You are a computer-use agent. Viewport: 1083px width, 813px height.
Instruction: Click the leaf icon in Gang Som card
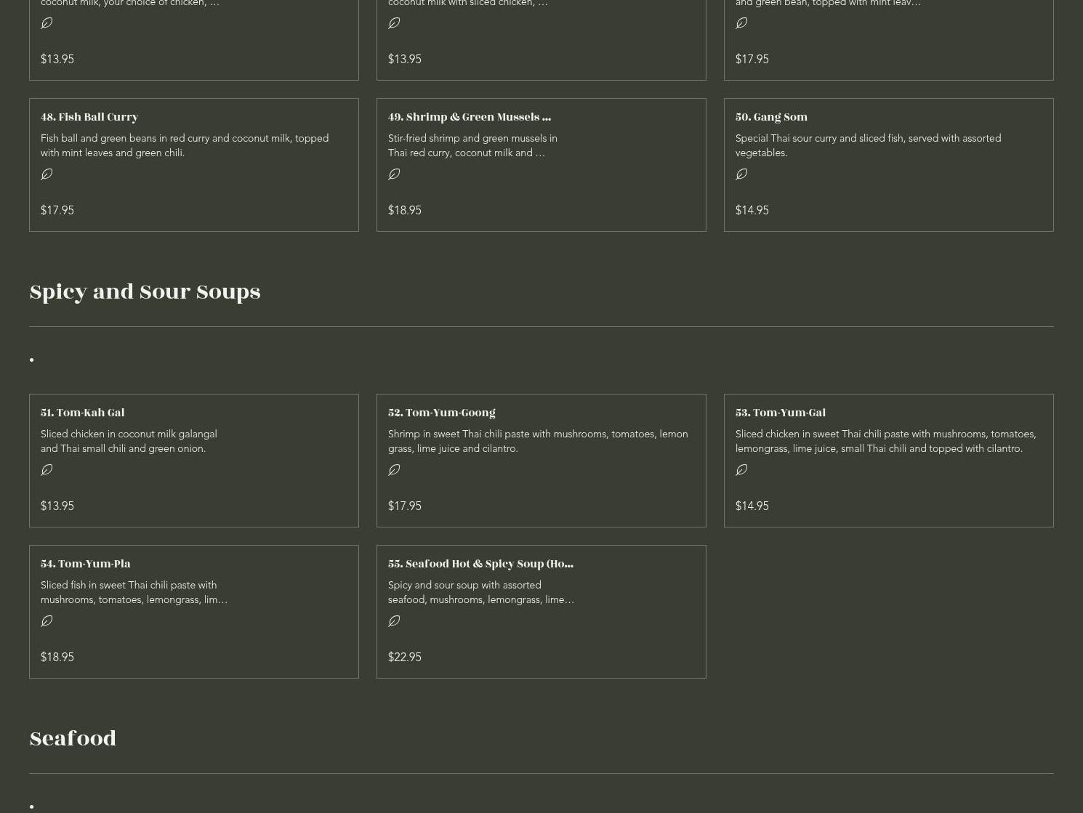pos(741,174)
